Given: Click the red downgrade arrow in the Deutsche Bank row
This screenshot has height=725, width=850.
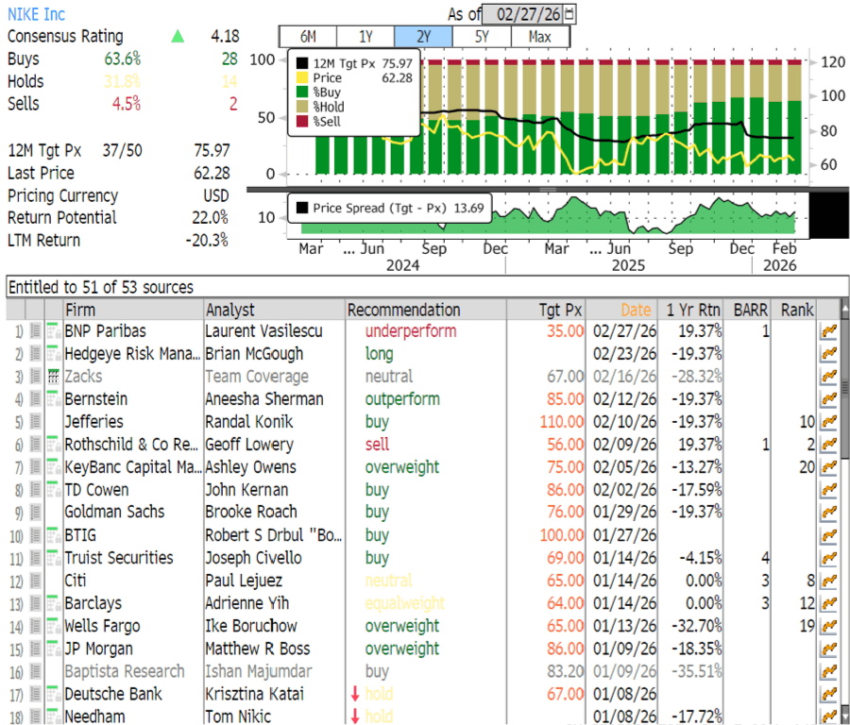Looking at the screenshot, I should [x=355, y=694].
